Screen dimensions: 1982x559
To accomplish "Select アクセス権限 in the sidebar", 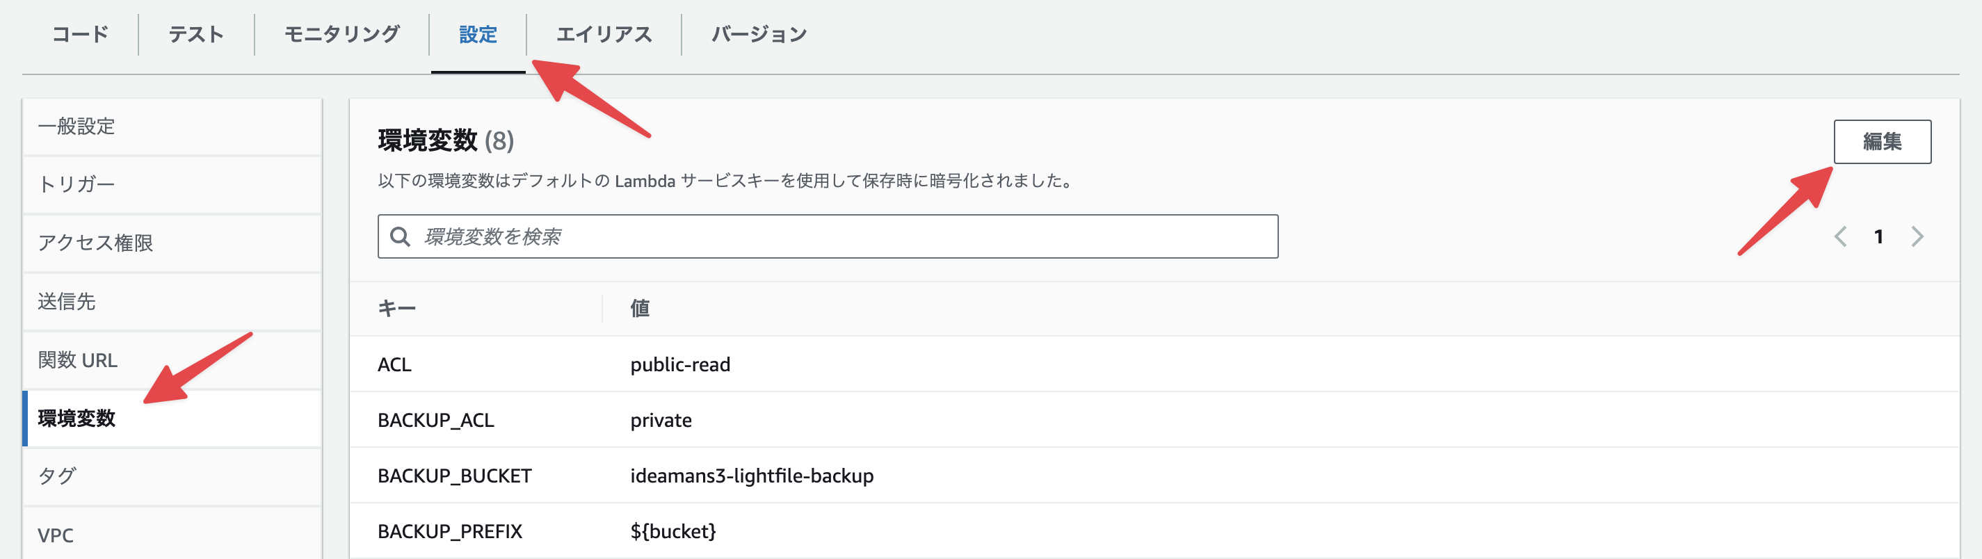I will coord(95,243).
